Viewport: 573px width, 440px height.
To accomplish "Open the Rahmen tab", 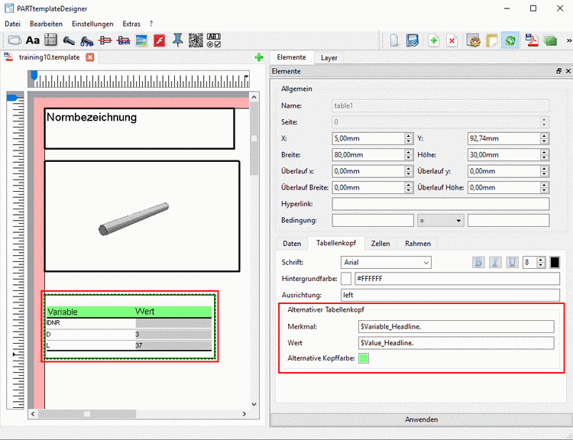I will click(x=418, y=244).
